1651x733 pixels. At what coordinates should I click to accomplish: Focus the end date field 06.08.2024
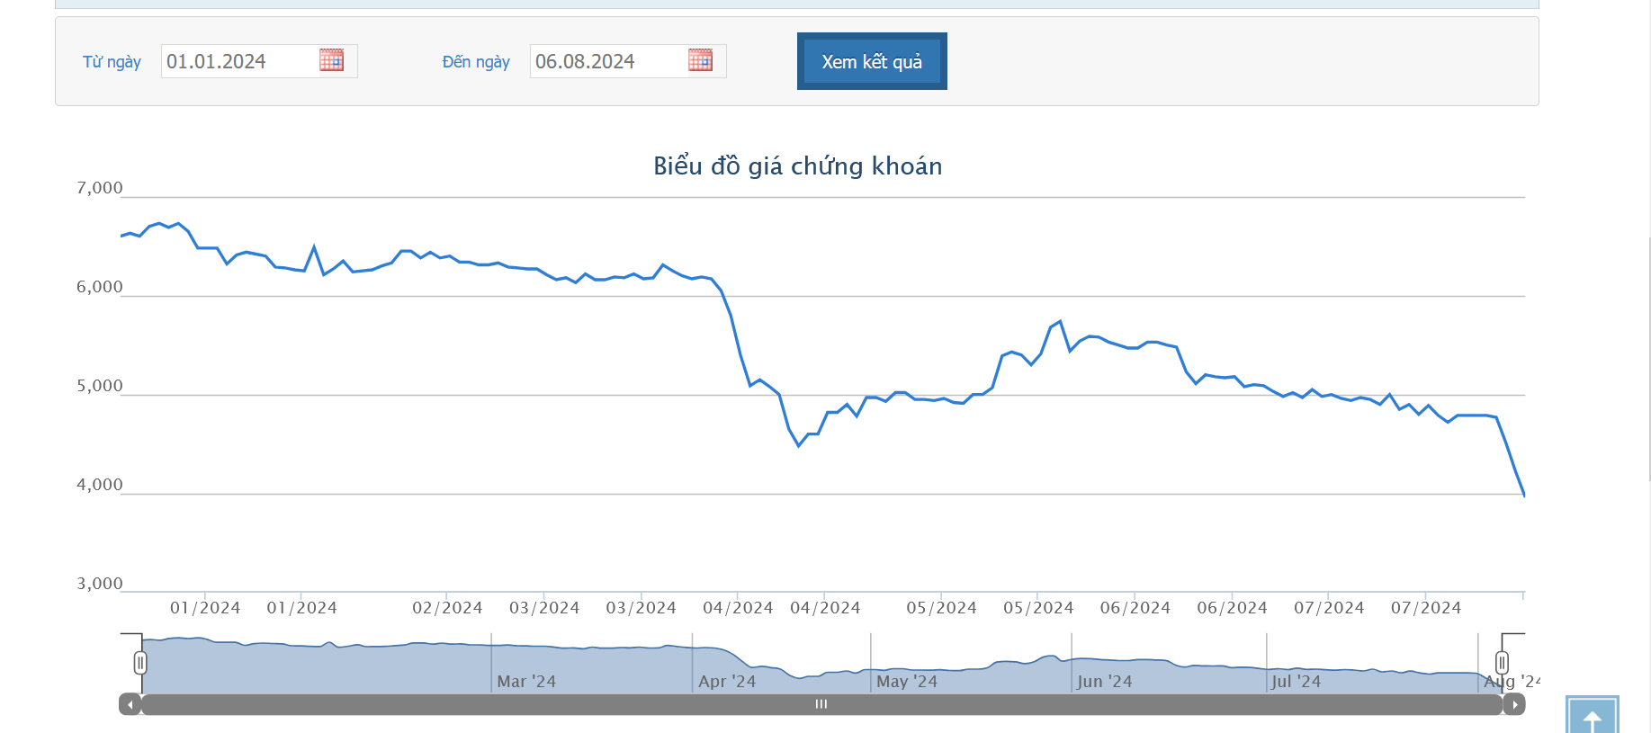(607, 61)
